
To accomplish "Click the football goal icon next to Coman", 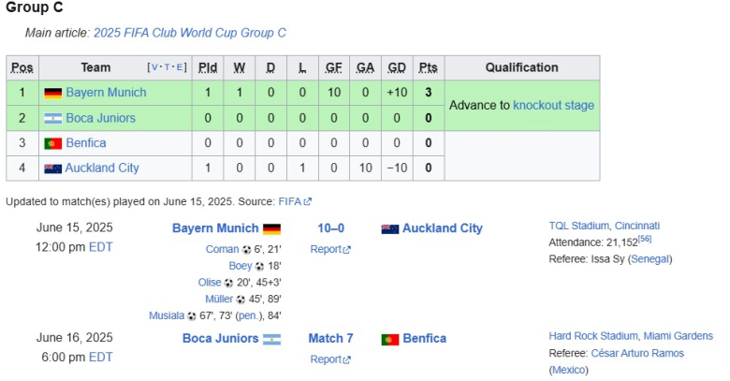I will (x=247, y=250).
